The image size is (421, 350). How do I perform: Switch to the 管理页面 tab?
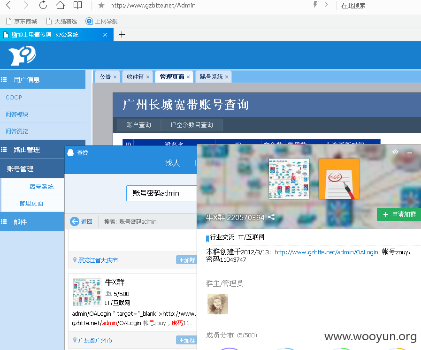(x=172, y=77)
